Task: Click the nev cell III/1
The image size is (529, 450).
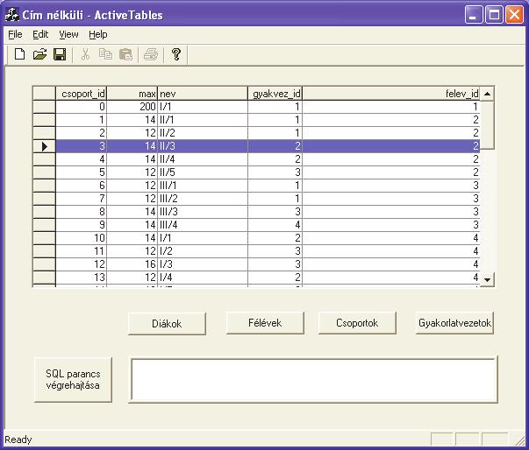Action: pyautogui.click(x=203, y=186)
